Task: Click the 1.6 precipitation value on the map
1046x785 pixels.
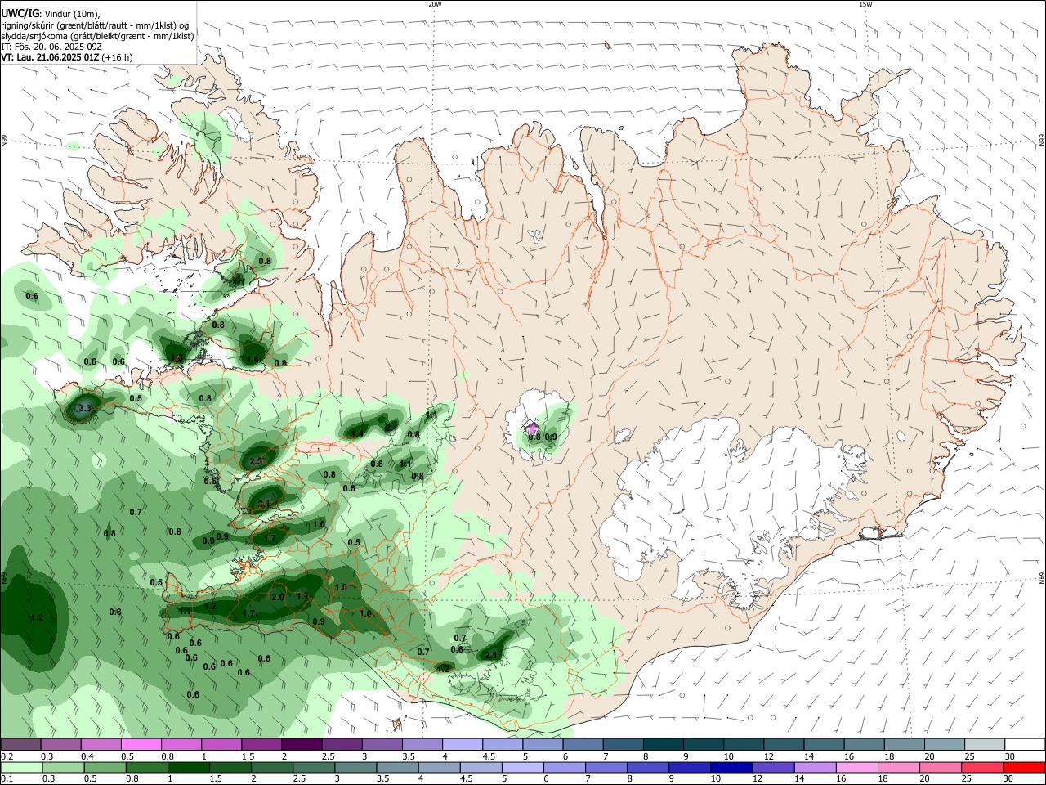Action: point(253,359)
